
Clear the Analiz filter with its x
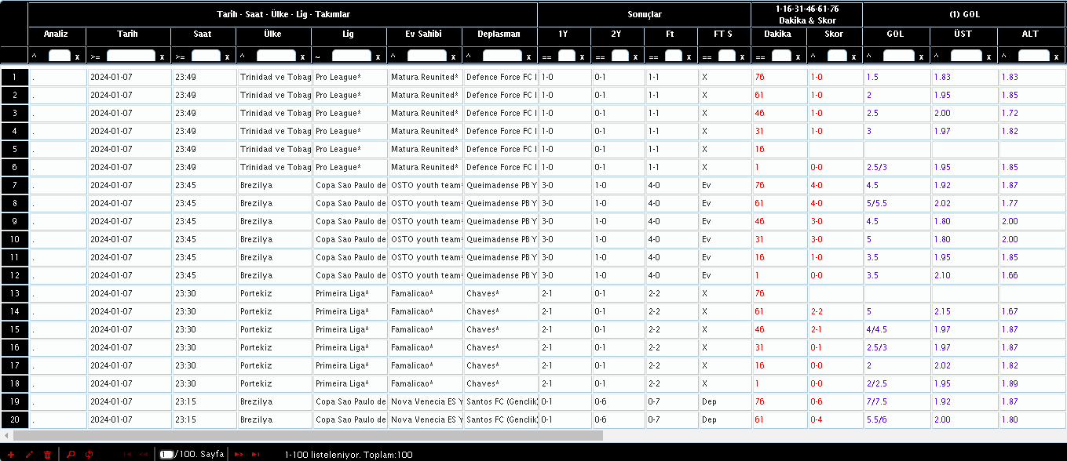pyautogui.click(x=77, y=56)
